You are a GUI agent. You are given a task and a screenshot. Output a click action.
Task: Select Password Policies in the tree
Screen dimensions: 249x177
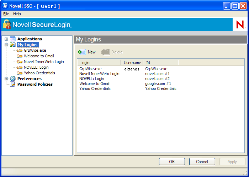[x=35, y=84]
